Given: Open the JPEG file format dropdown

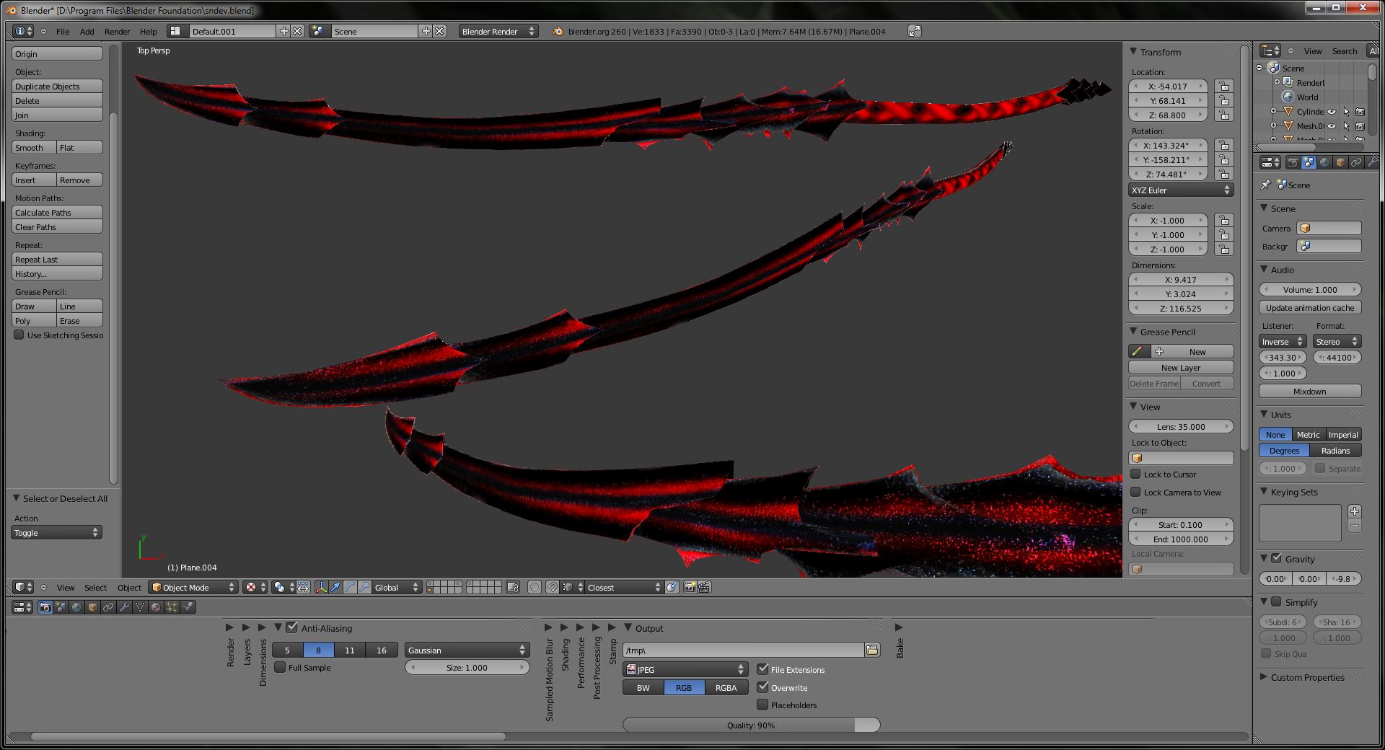Looking at the screenshot, I should [x=685, y=669].
